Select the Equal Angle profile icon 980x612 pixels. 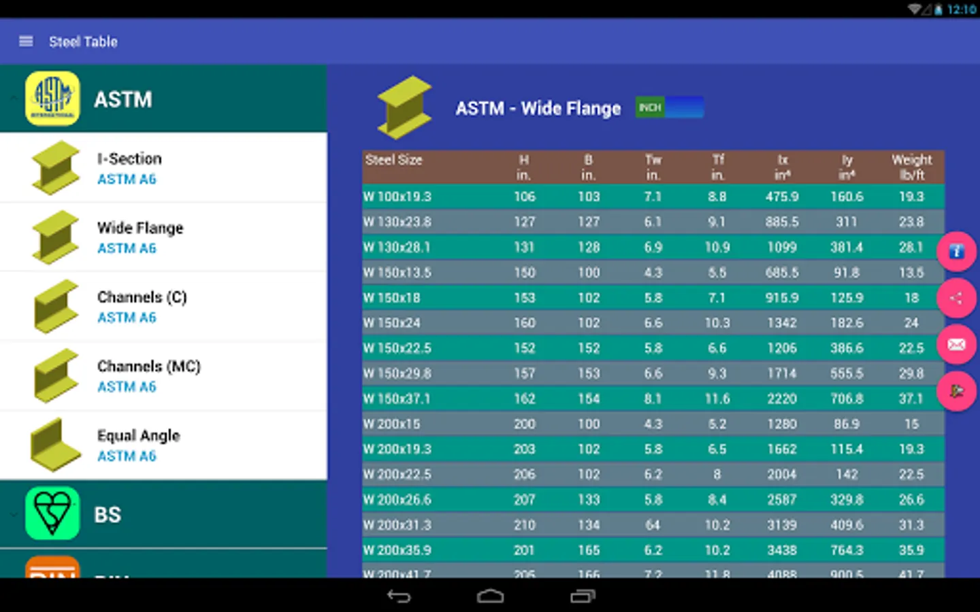(55, 445)
